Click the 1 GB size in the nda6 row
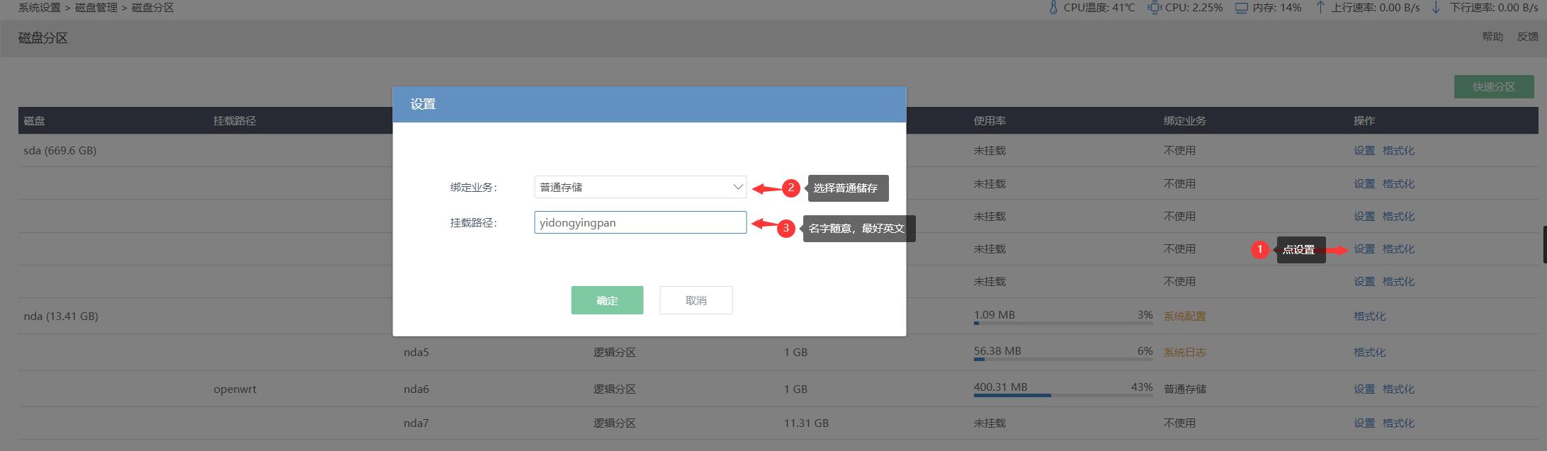The width and height of the screenshot is (1547, 451). click(796, 389)
